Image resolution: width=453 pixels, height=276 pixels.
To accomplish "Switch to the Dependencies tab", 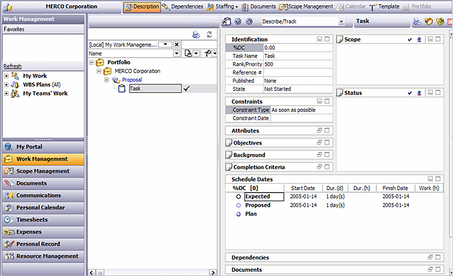I will (182, 6).
